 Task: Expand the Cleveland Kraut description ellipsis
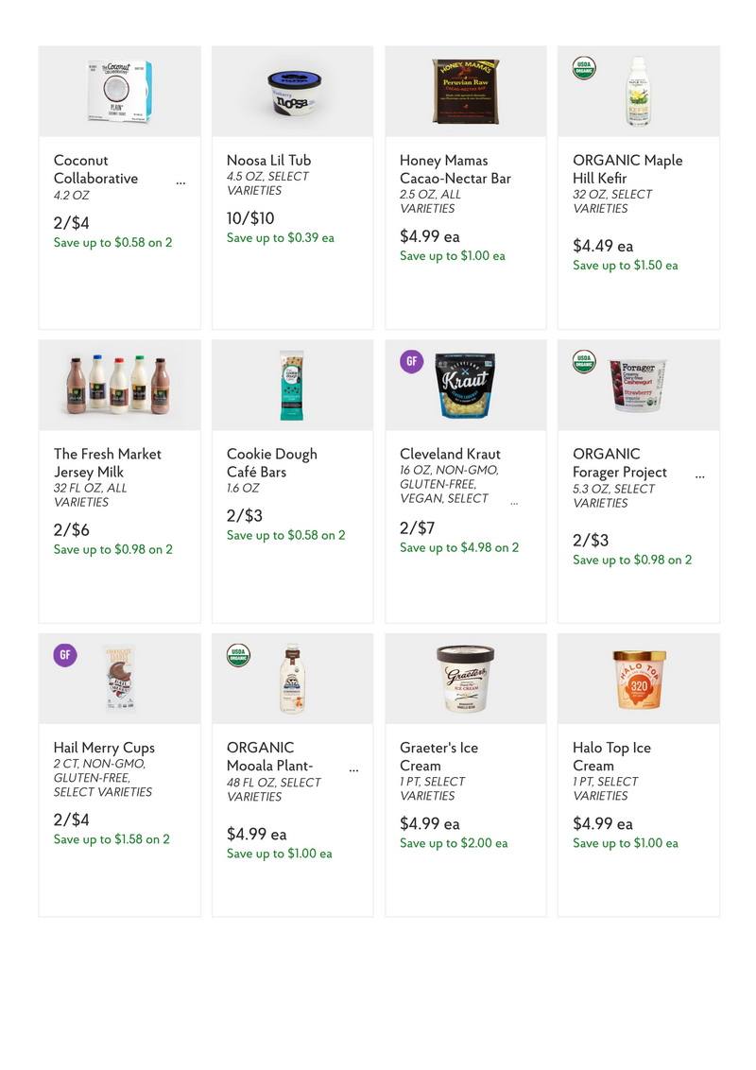tap(514, 503)
